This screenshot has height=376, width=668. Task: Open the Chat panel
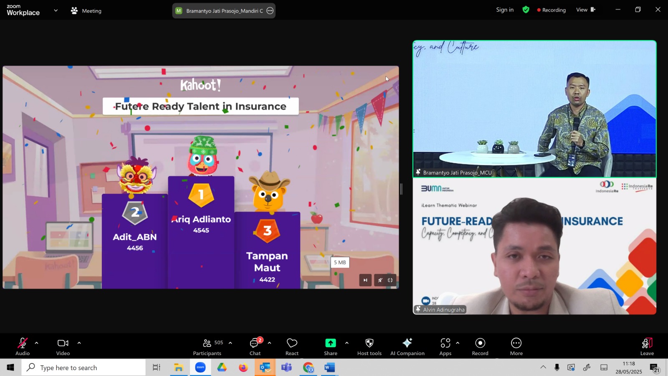point(255,346)
